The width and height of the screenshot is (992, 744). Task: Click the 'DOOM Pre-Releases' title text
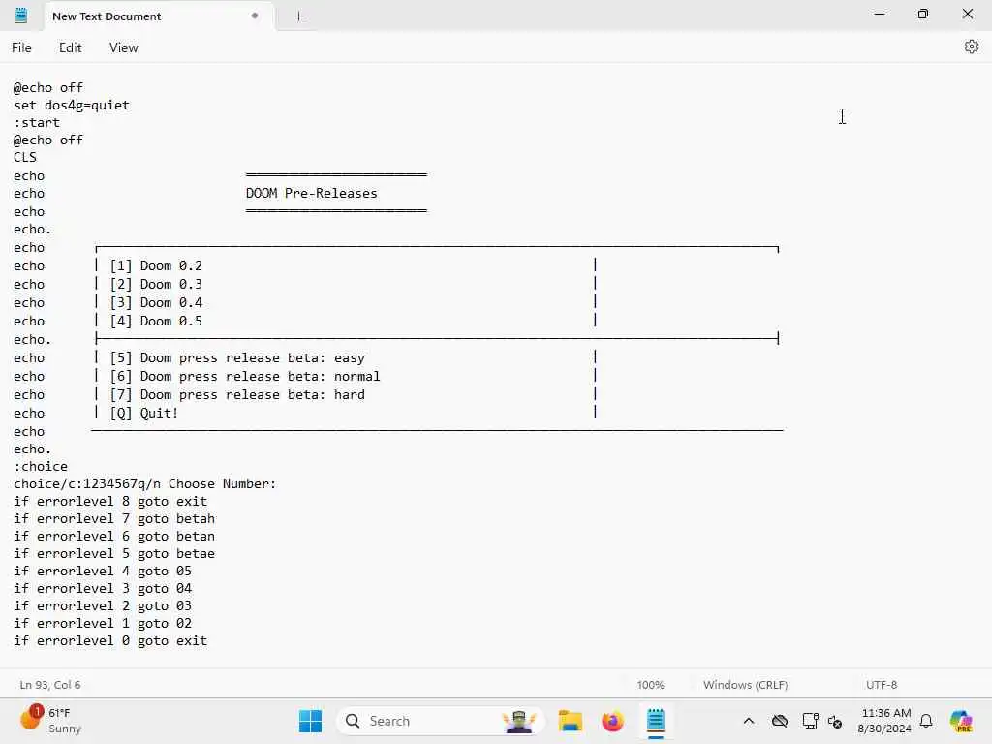311,193
